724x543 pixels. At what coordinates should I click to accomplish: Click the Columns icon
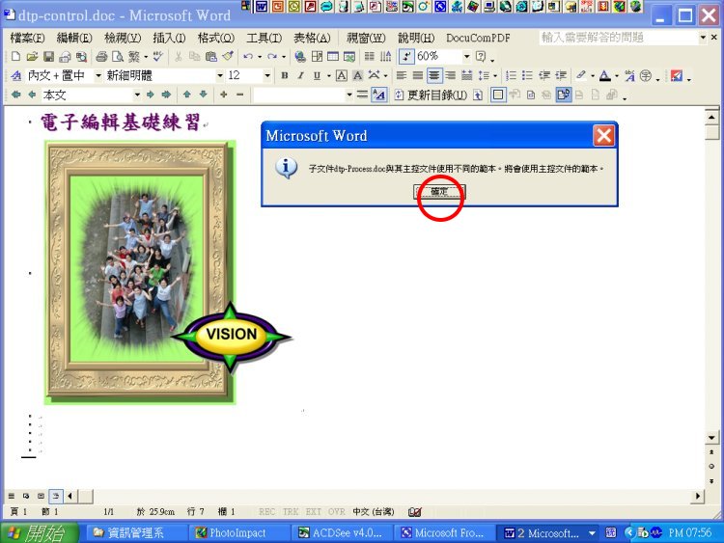(x=370, y=56)
